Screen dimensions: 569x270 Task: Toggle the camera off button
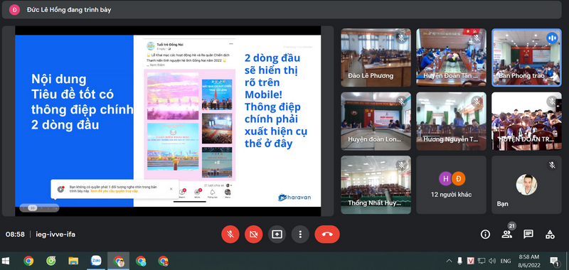(253, 234)
